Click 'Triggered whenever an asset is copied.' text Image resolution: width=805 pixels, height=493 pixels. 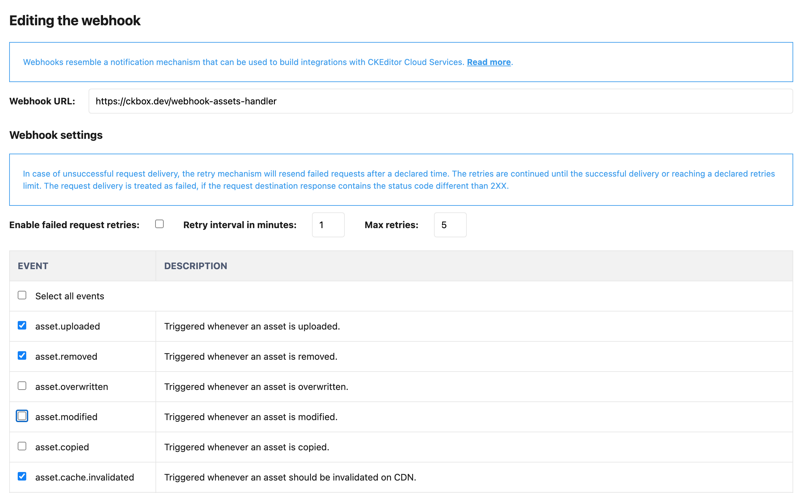[x=247, y=447]
